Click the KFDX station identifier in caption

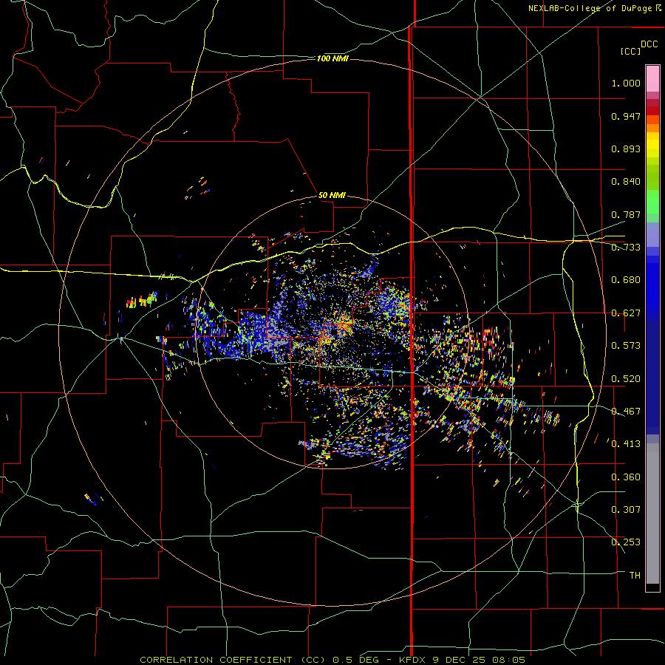coord(412,660)
